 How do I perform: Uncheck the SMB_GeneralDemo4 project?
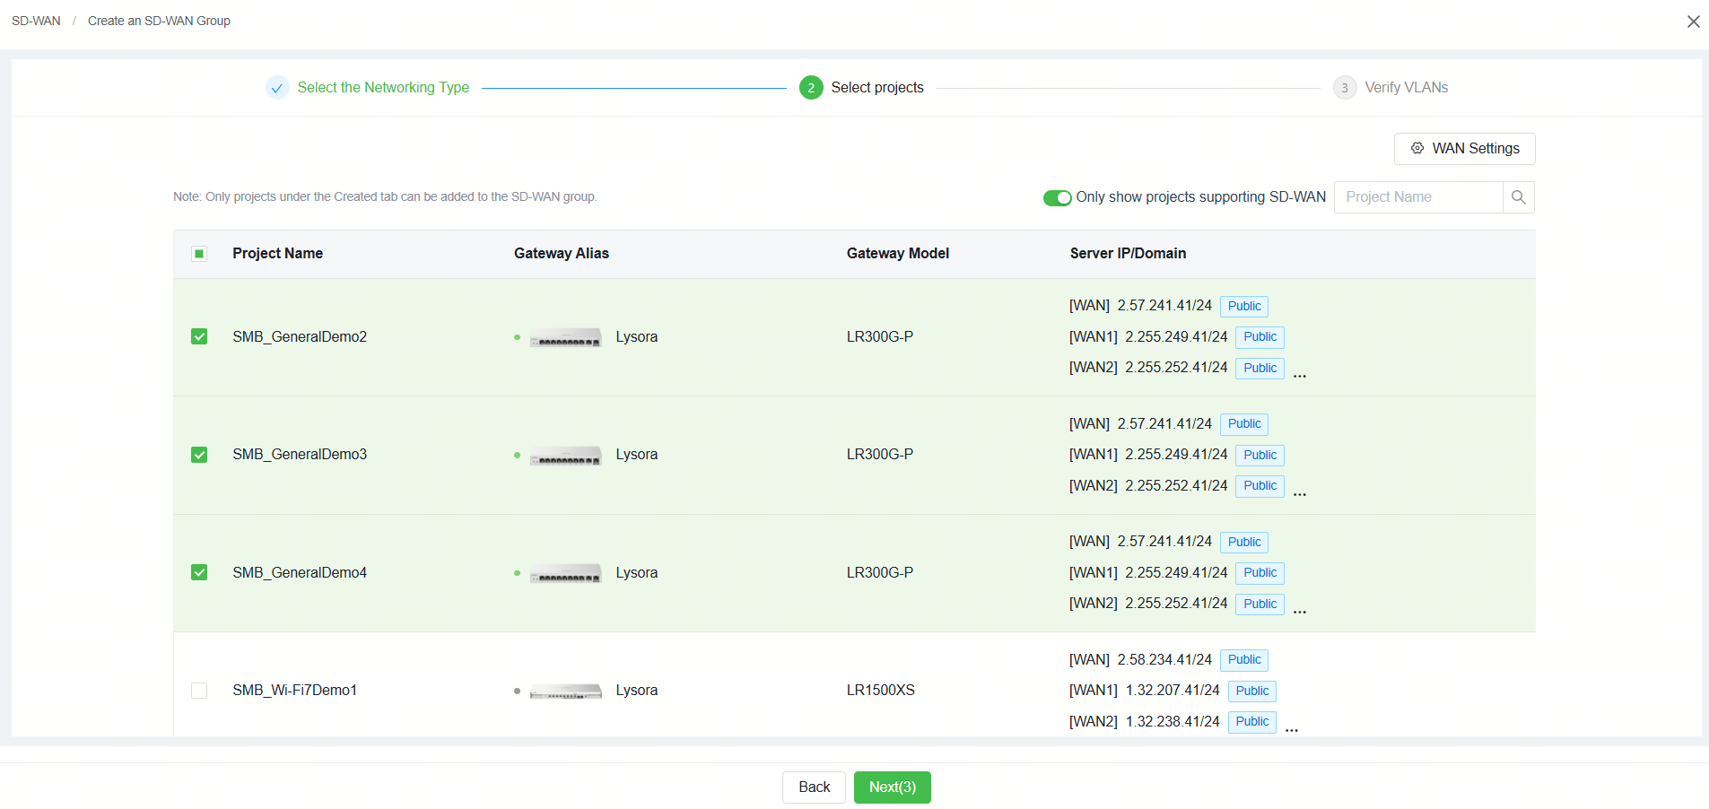point(199,573)
